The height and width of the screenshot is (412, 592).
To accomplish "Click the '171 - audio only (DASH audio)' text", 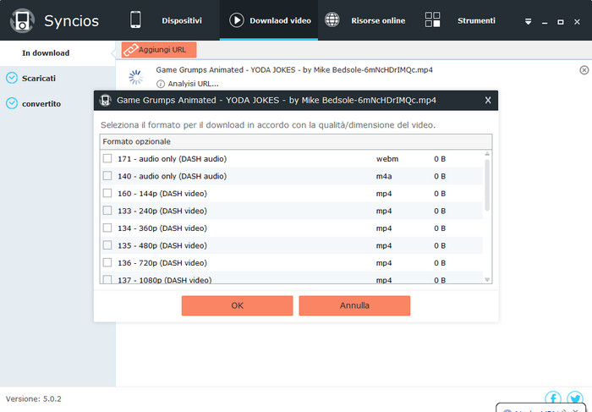I will (x=173, y=158).
